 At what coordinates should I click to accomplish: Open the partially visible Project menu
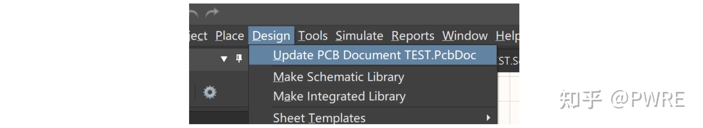(198, 36)
